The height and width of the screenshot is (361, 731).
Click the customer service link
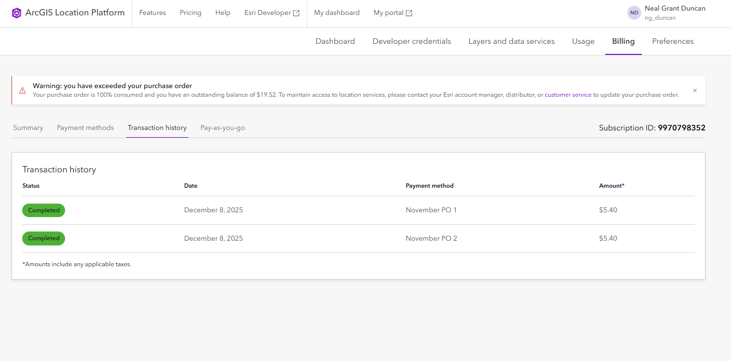(x=568, y=95)
